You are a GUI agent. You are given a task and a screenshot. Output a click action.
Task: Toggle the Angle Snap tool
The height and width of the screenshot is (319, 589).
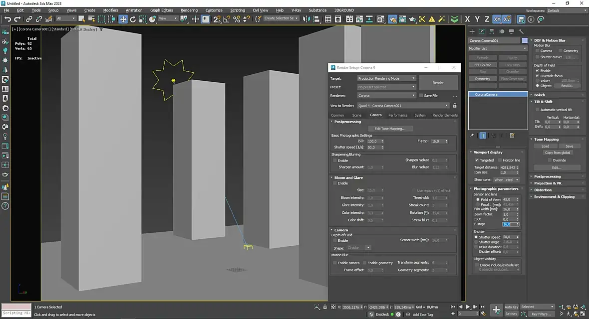point(227,19)
